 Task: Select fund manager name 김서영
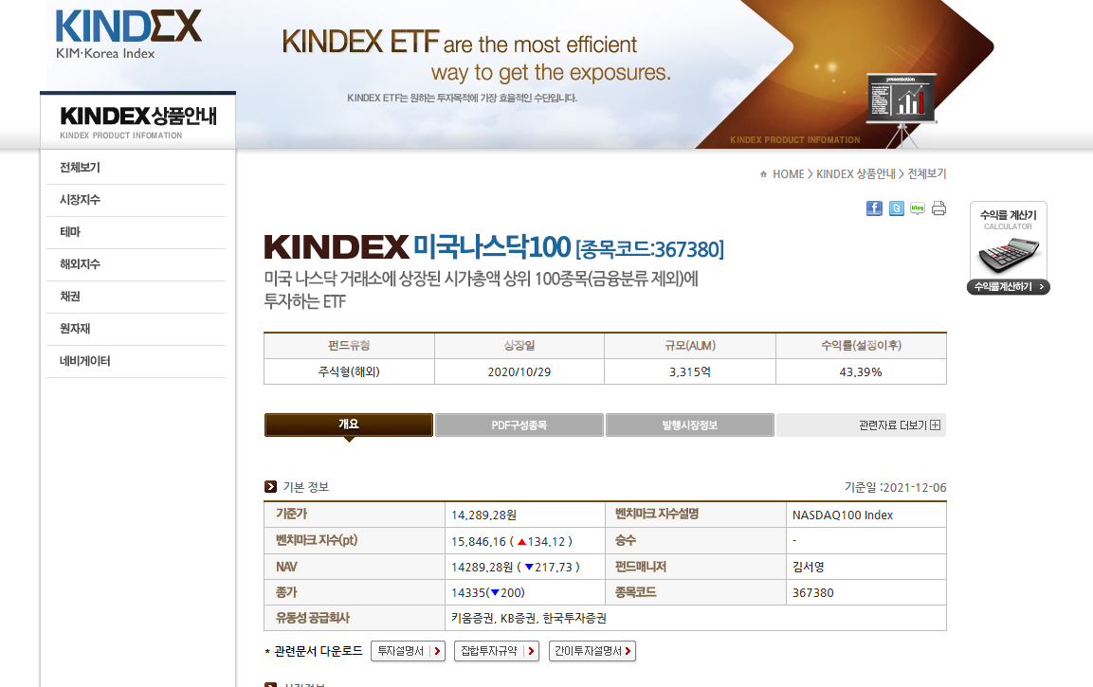pos(809,567)
